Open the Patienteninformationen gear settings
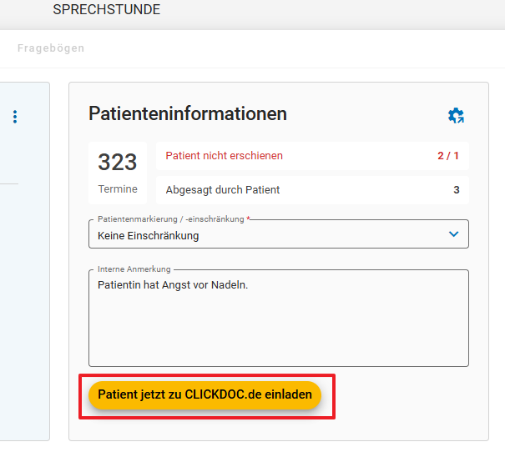 (x=456, y=116)
